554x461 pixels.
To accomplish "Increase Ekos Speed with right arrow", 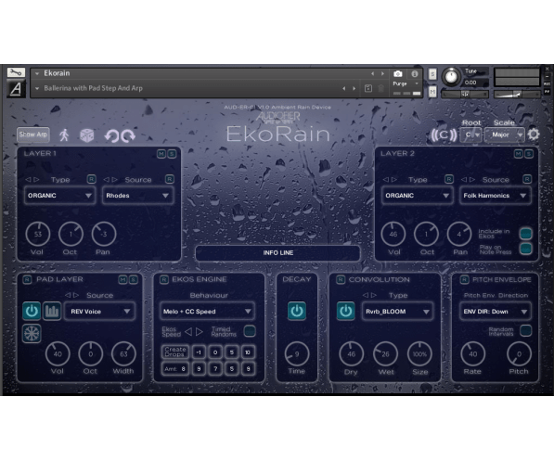I will (x=200, y=331).
